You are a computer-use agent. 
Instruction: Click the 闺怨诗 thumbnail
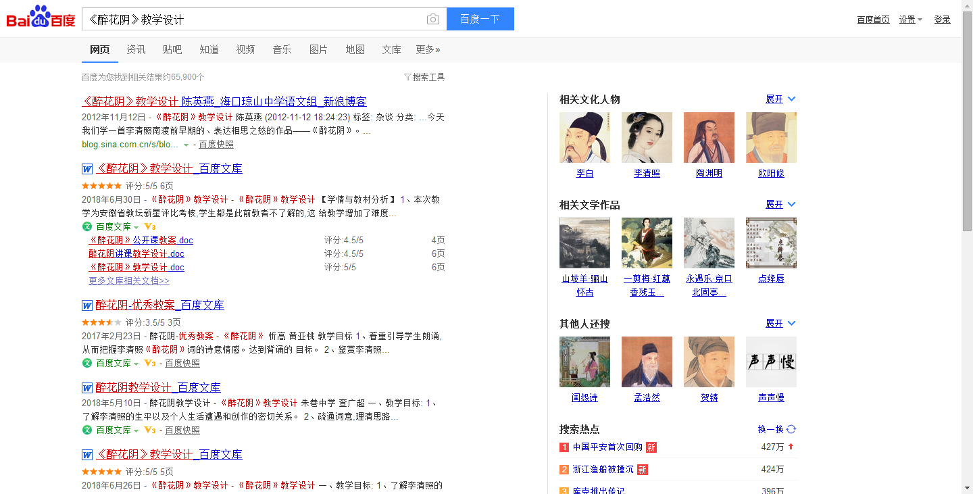(584, 362)
